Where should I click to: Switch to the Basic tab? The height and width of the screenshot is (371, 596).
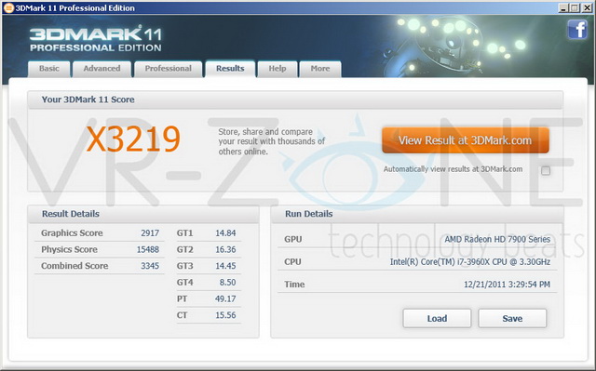point(49,69)
